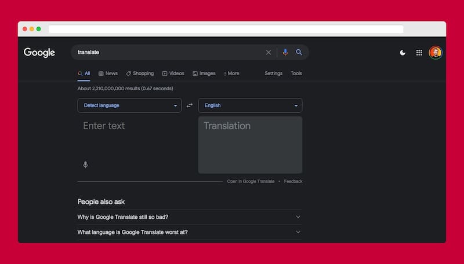464x264 pixels.
Task: Start voice search with microphone icon
Action: click(x=285, y=53)
